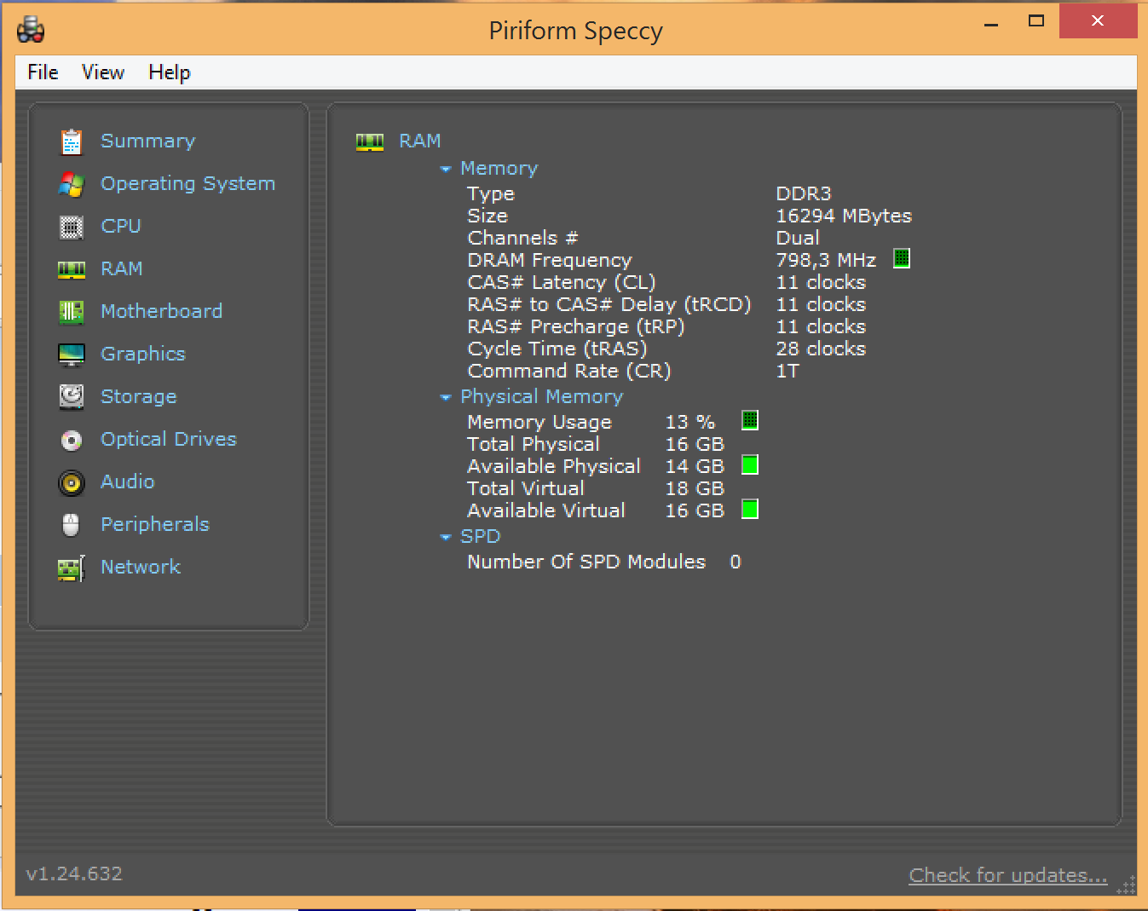This screenshot has width=1148, height=911.
Task: Toggle the Memory Usage graph indicator
Action: click(x=750, y=420)
